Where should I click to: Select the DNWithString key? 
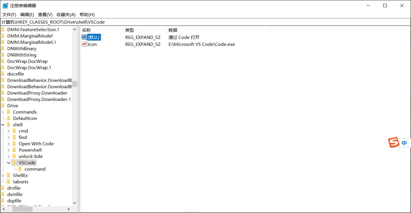[22, 55]
